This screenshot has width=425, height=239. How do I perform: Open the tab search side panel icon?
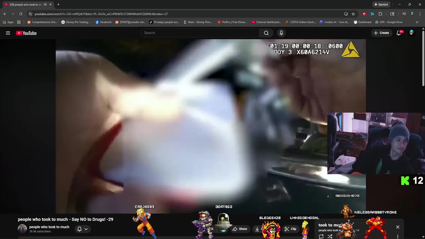392,14
